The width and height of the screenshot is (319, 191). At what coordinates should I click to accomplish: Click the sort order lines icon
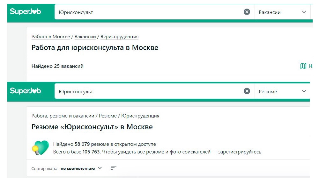pyautogui.click(x=113, y=168)
